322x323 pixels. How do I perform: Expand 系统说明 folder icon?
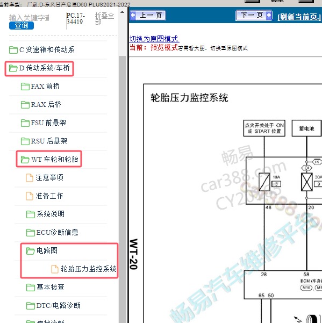[x=31, y=214]
